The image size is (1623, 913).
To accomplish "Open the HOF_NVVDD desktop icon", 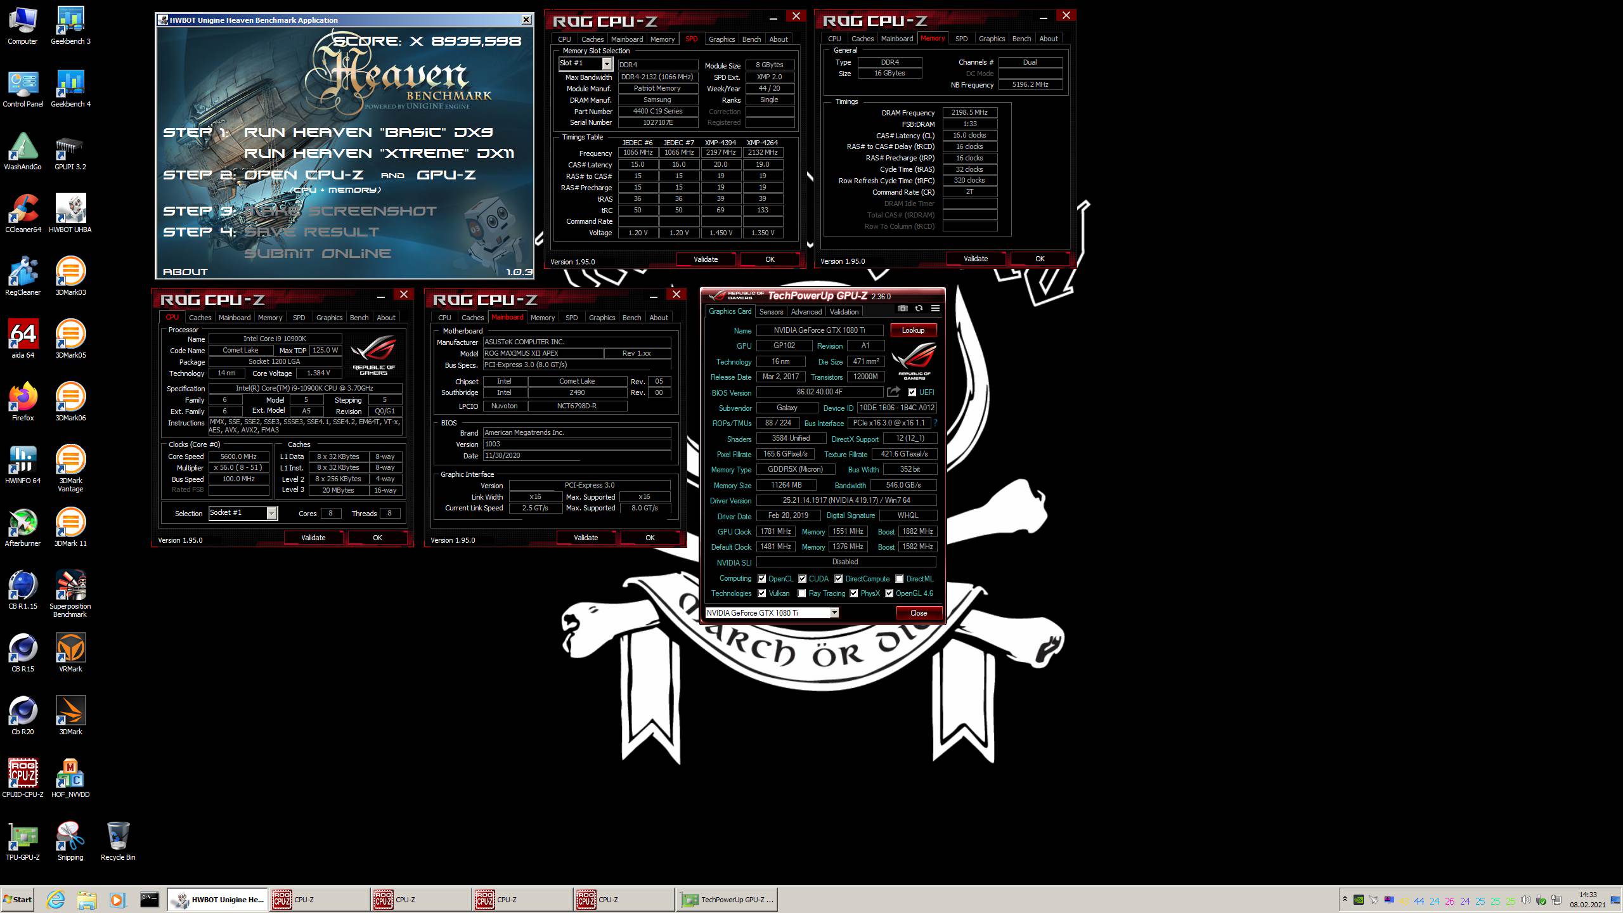I will tap(70, 779).
